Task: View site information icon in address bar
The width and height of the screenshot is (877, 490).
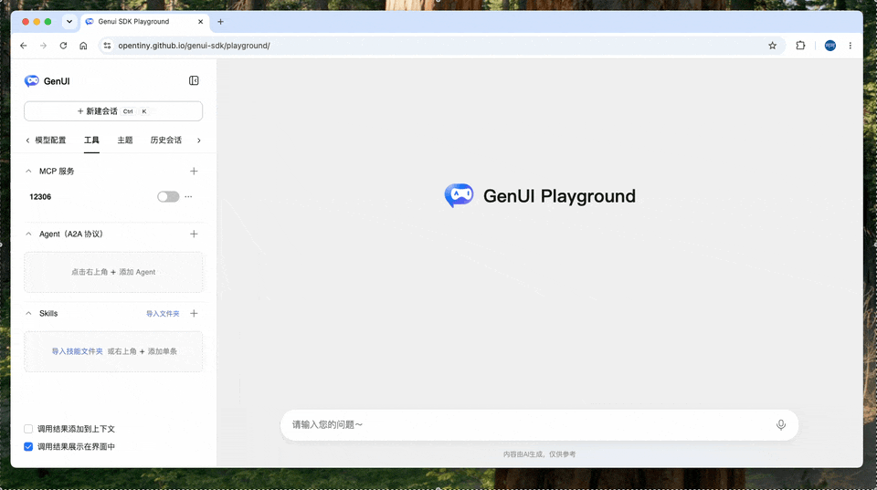Action: [x=107, y=46]
